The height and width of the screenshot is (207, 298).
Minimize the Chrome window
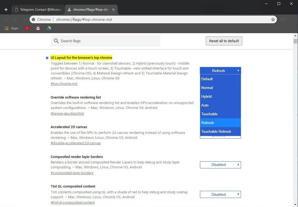266,4
